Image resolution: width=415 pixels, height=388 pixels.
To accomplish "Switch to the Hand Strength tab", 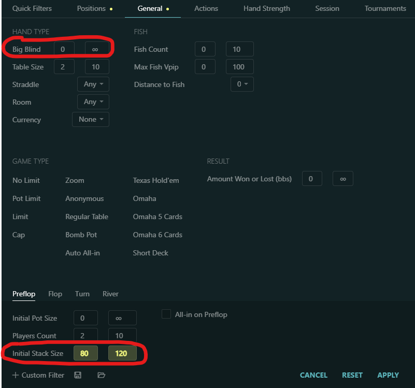I will [x=267, y=8].
